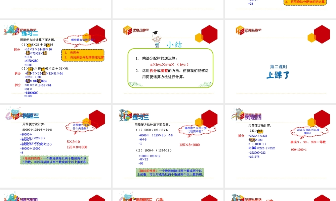
Task: Click the 先拆分 orange tip box in 练习二
Action: [x=83, y=55]
